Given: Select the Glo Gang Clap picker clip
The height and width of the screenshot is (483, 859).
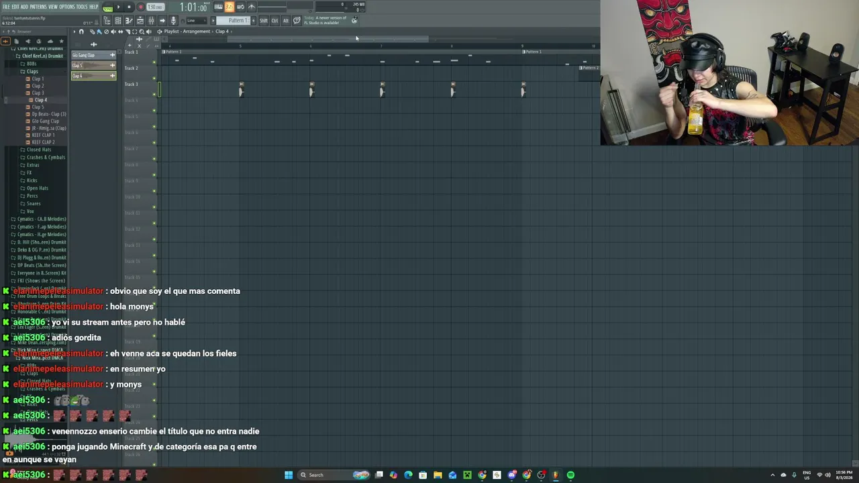Looking at the screenshot, I should tap(93, 55).
